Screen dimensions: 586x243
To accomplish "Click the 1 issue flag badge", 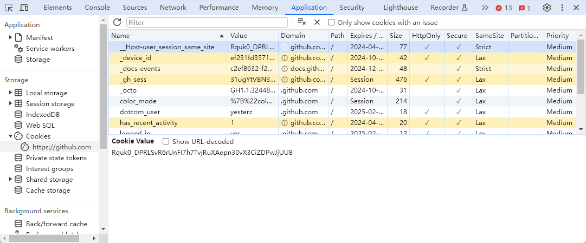I will pyautogui.click(x=524, y=8).
